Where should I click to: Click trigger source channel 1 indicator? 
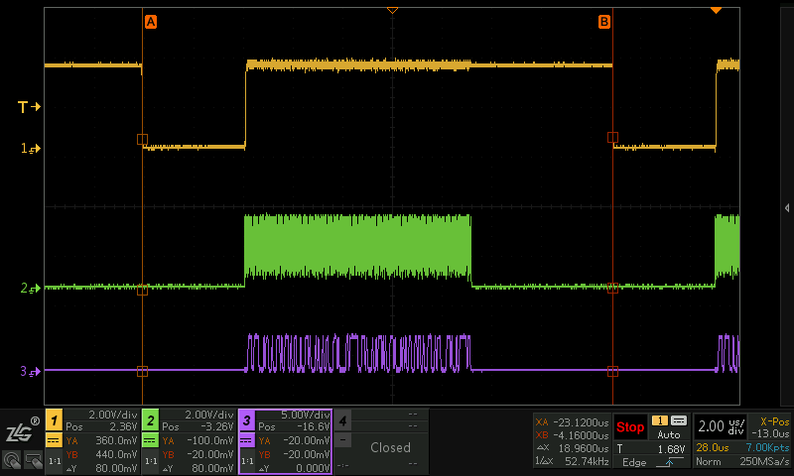tap(660, 420)
